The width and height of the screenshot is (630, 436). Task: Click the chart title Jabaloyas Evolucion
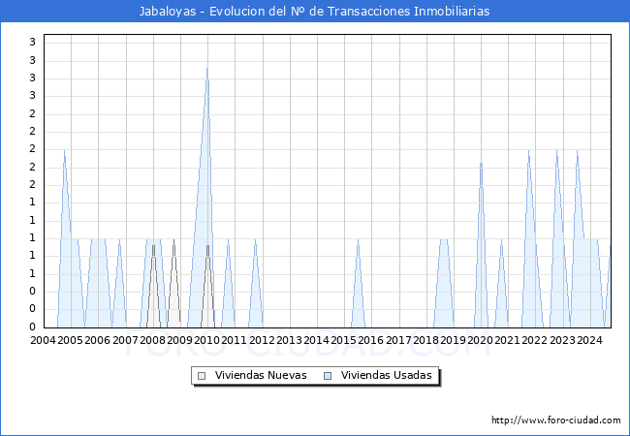tap(315, 11)
